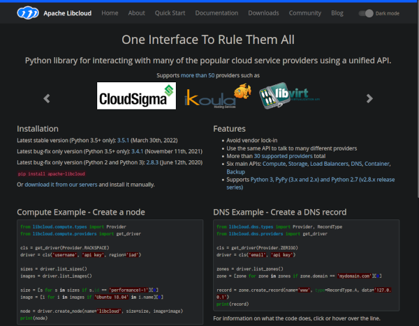This screenshot has height=326, width=419.
Task: Click the 'Avoid vendor lock-in' bullet
Action: 252,141
